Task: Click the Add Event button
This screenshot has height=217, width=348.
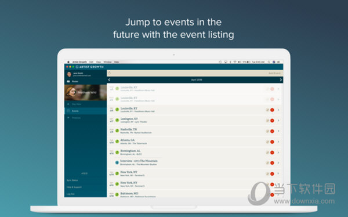Action: click(x=274, y=73)
